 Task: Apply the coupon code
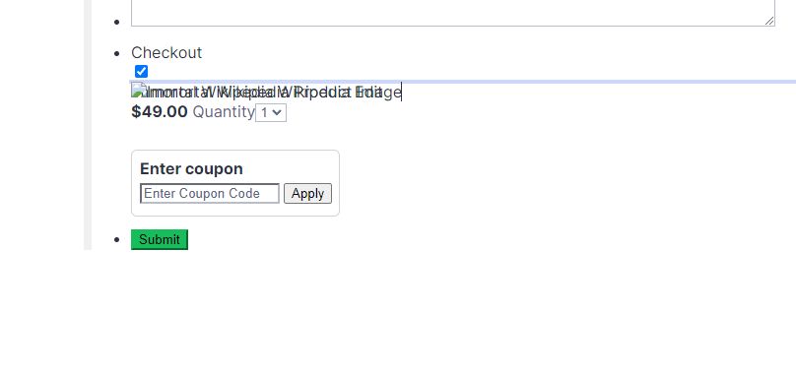tap(307, 193)
